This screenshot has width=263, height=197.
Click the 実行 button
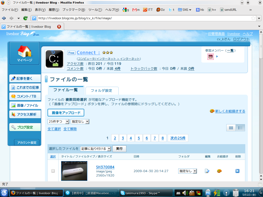pyautogui.click(x=119, y=149)
